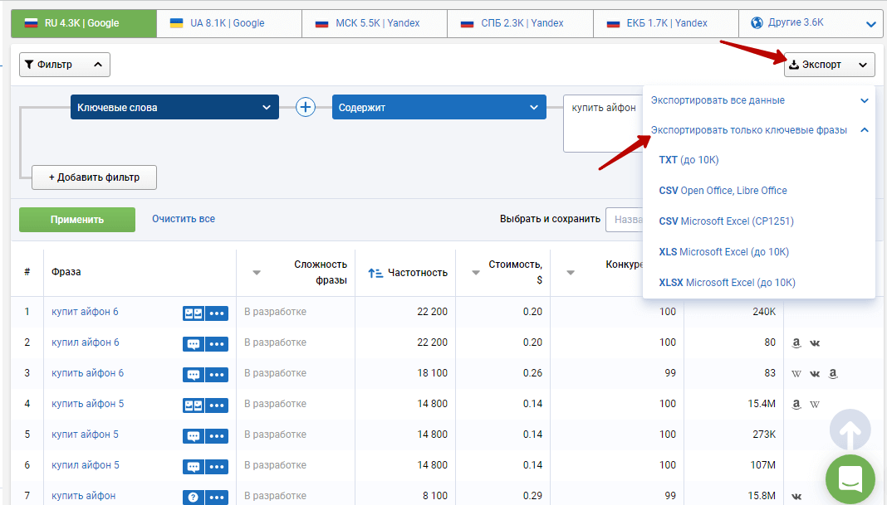Click Wikipedia icon in купить айфон 6 row
The width and height of the screenshot is (887, 505).
pos(796,374)
